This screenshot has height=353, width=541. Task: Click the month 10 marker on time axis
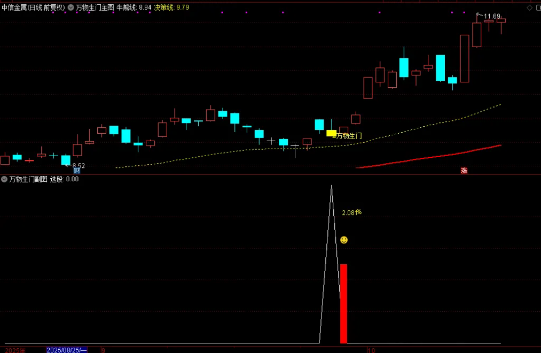point(371,350)
